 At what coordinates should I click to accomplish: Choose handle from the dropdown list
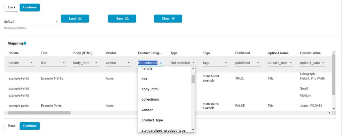click(164, 69)
